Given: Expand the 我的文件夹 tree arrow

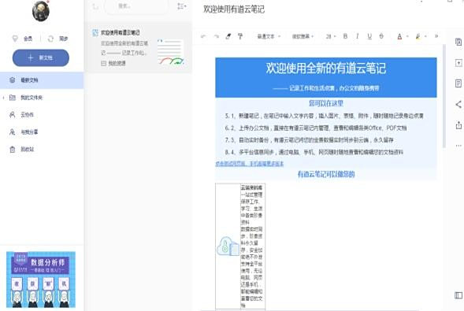Looking at the screenshot, I should click(3, 98).
